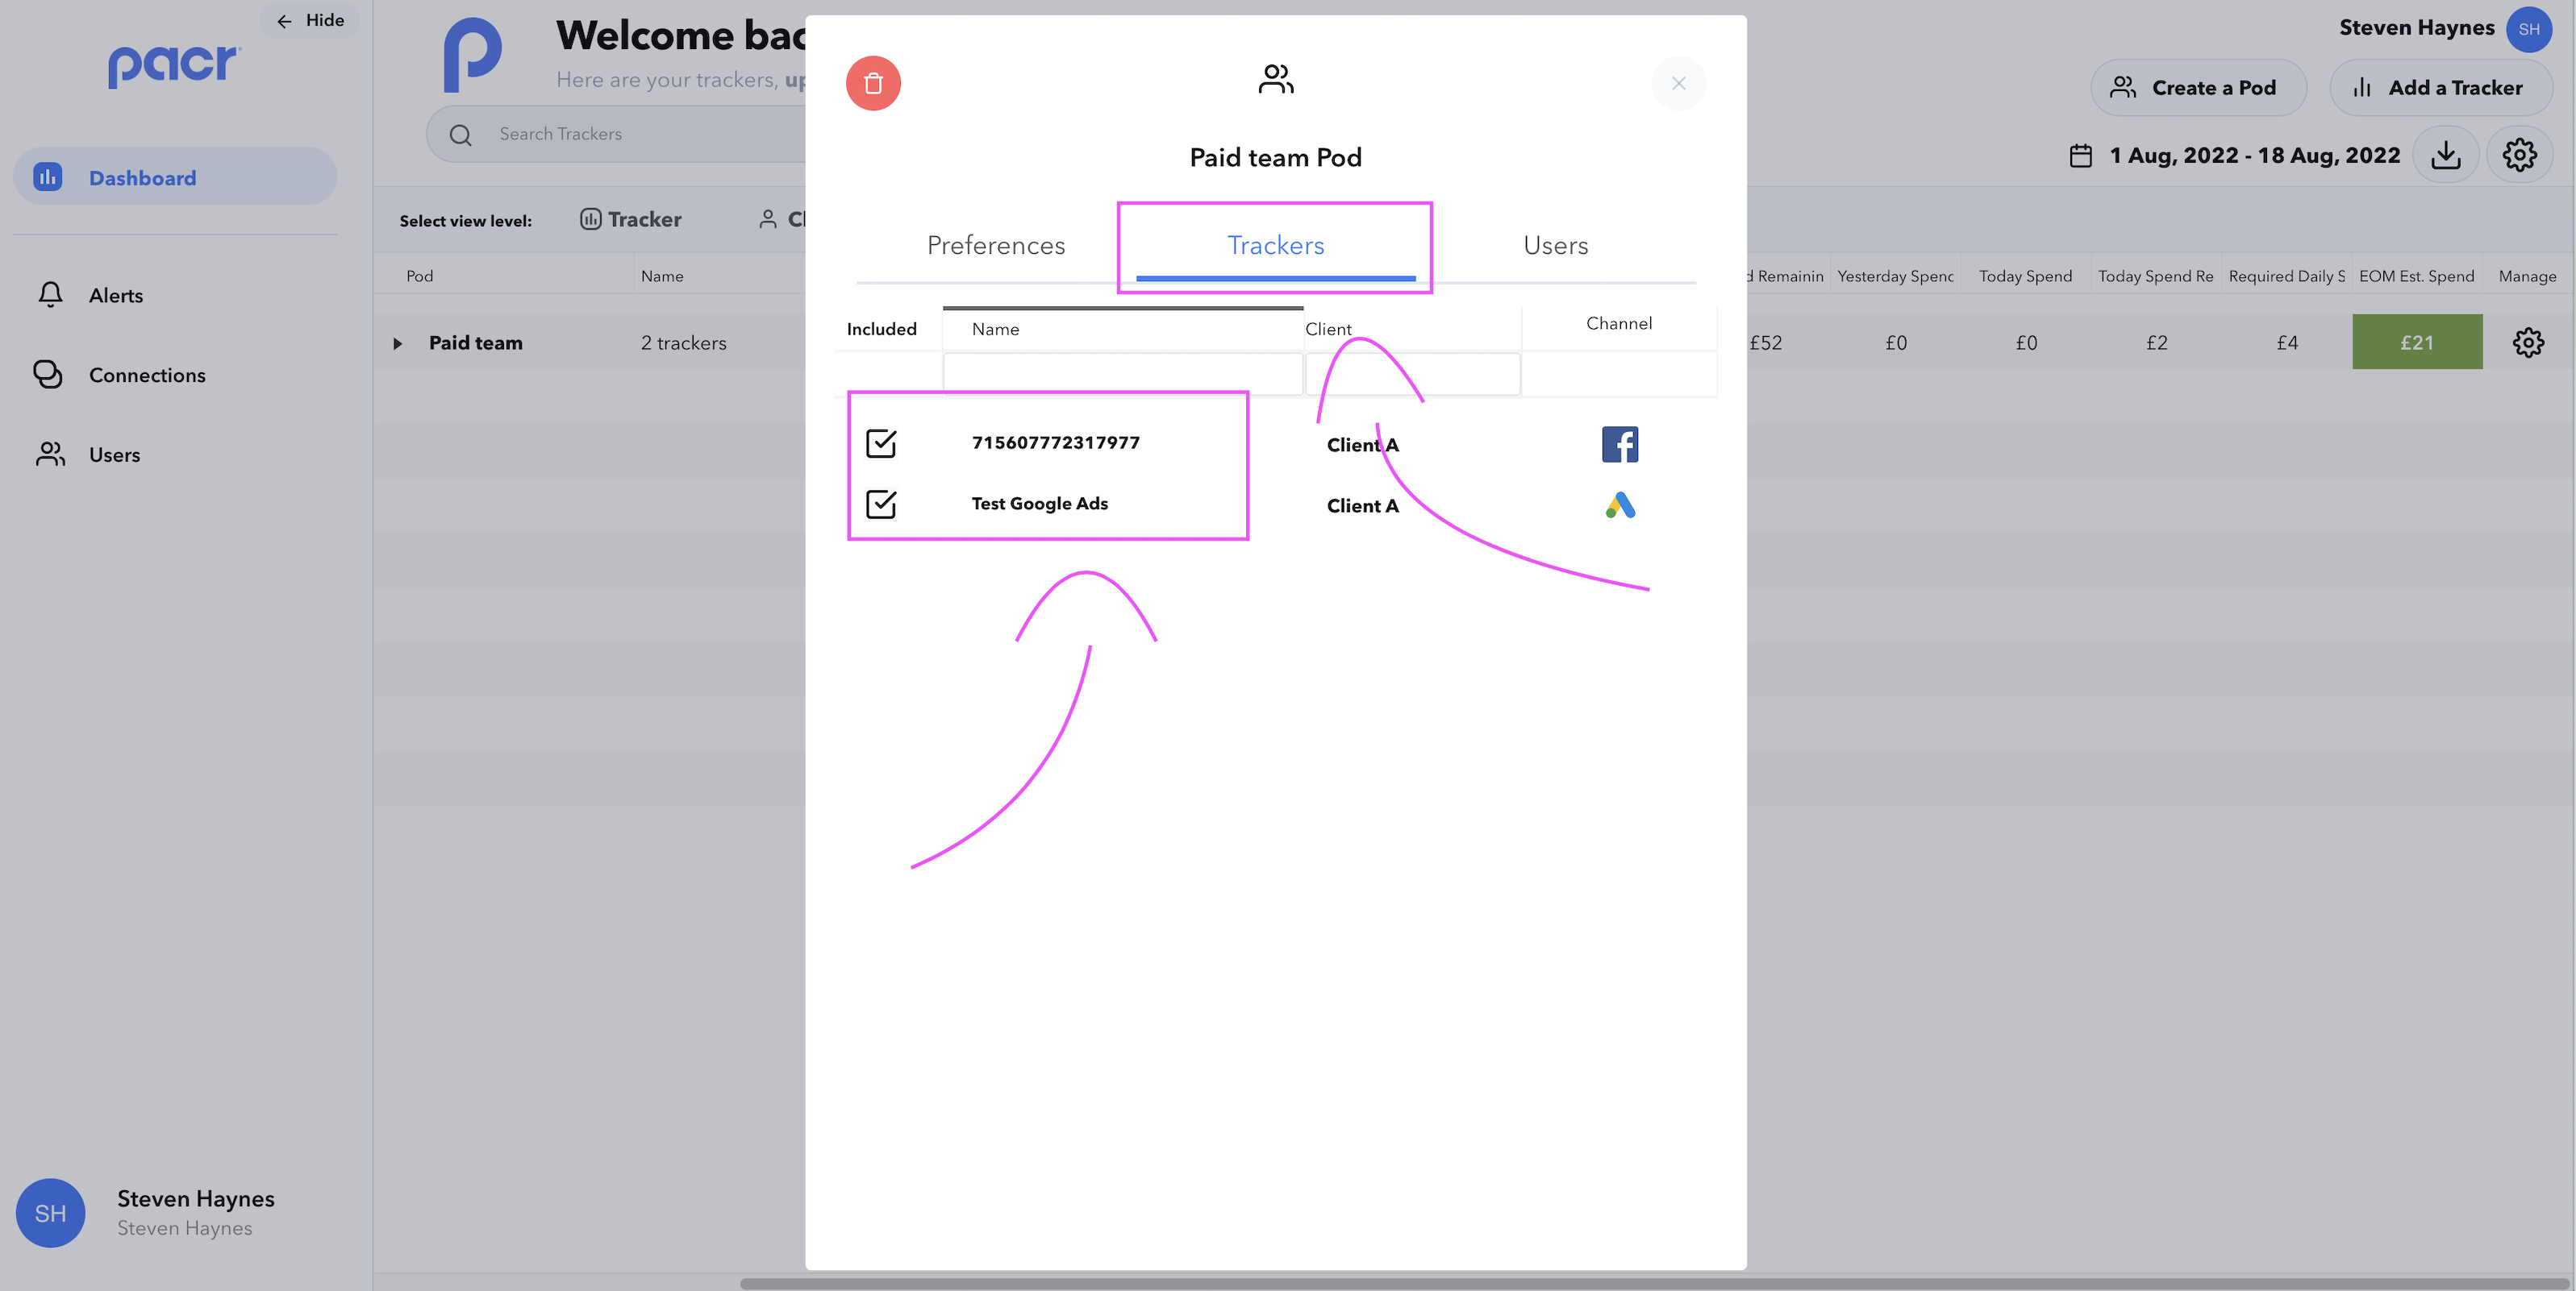Uncheck the Test Google Ads tracker

pyautogui.click(x=880, y=504)
